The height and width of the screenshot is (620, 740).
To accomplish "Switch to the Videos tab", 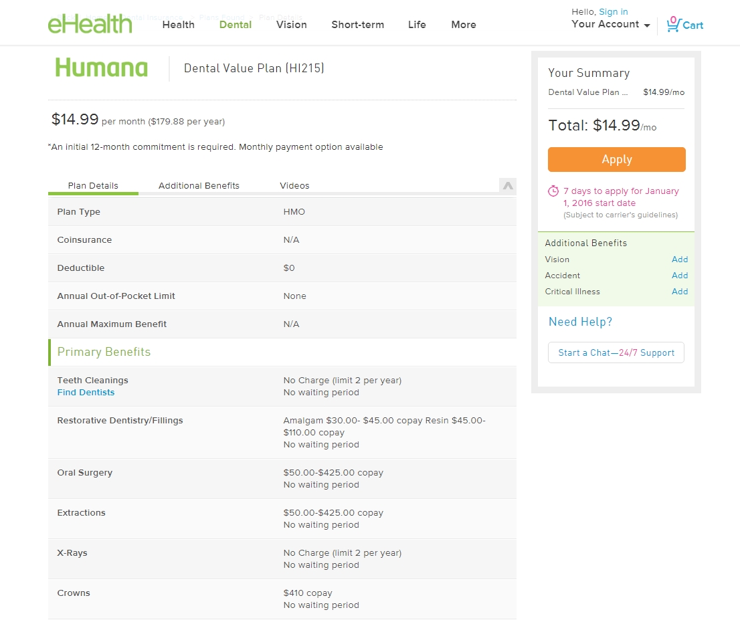I will (x=294, y=186).
